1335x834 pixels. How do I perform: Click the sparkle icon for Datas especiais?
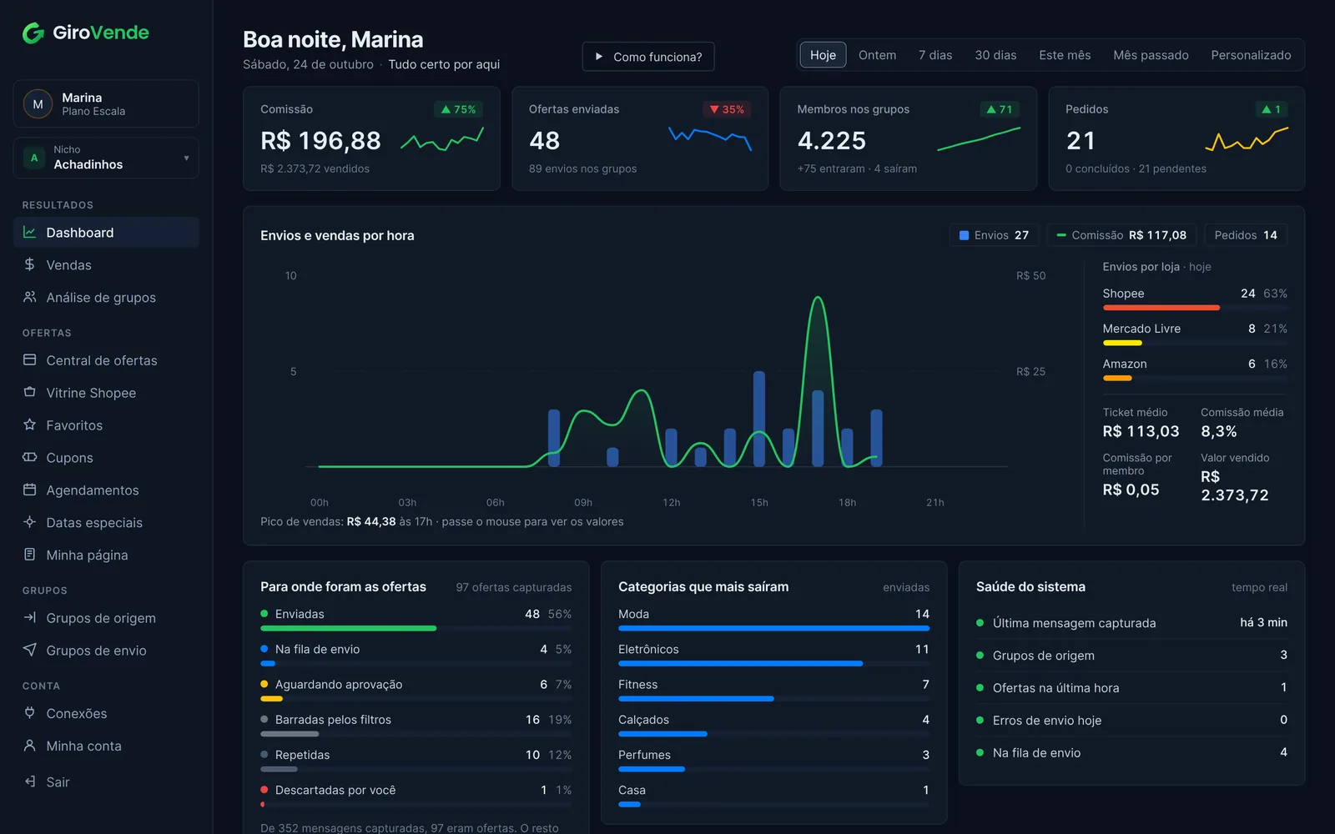[29, 522]
